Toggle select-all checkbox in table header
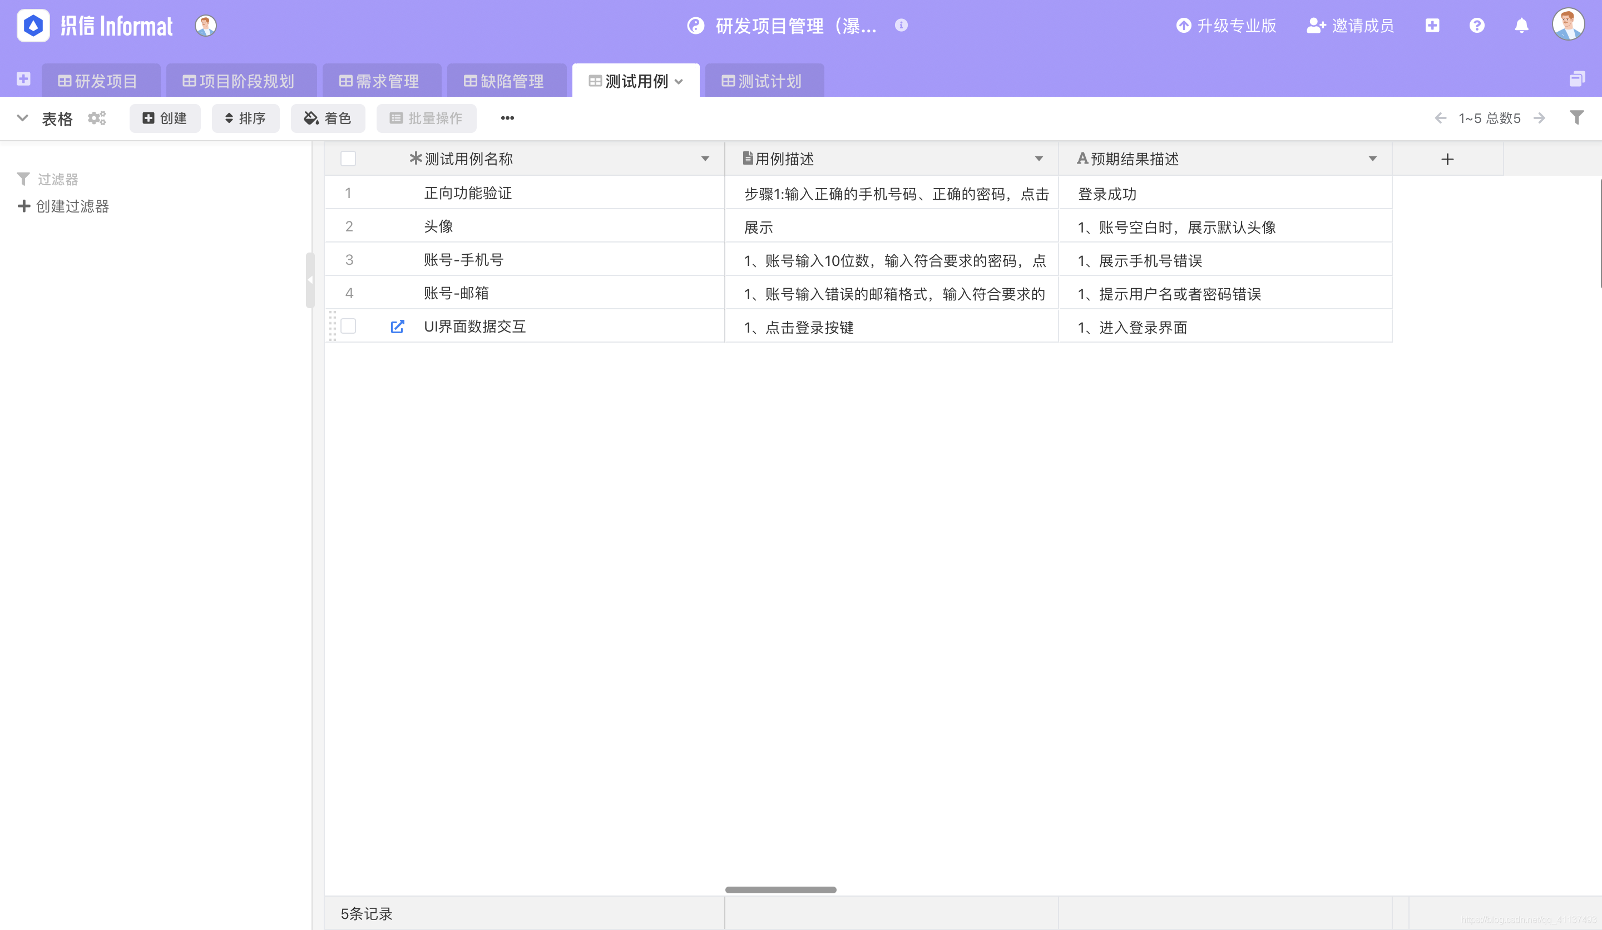The width and height of the screenshot is (1602, 930). 348,159
